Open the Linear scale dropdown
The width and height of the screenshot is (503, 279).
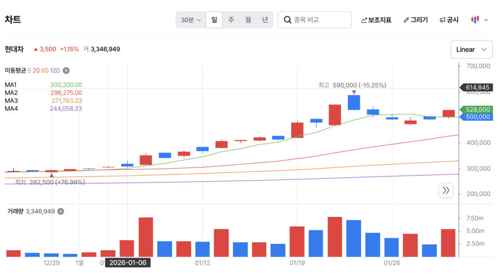click(x=471, y=50)
